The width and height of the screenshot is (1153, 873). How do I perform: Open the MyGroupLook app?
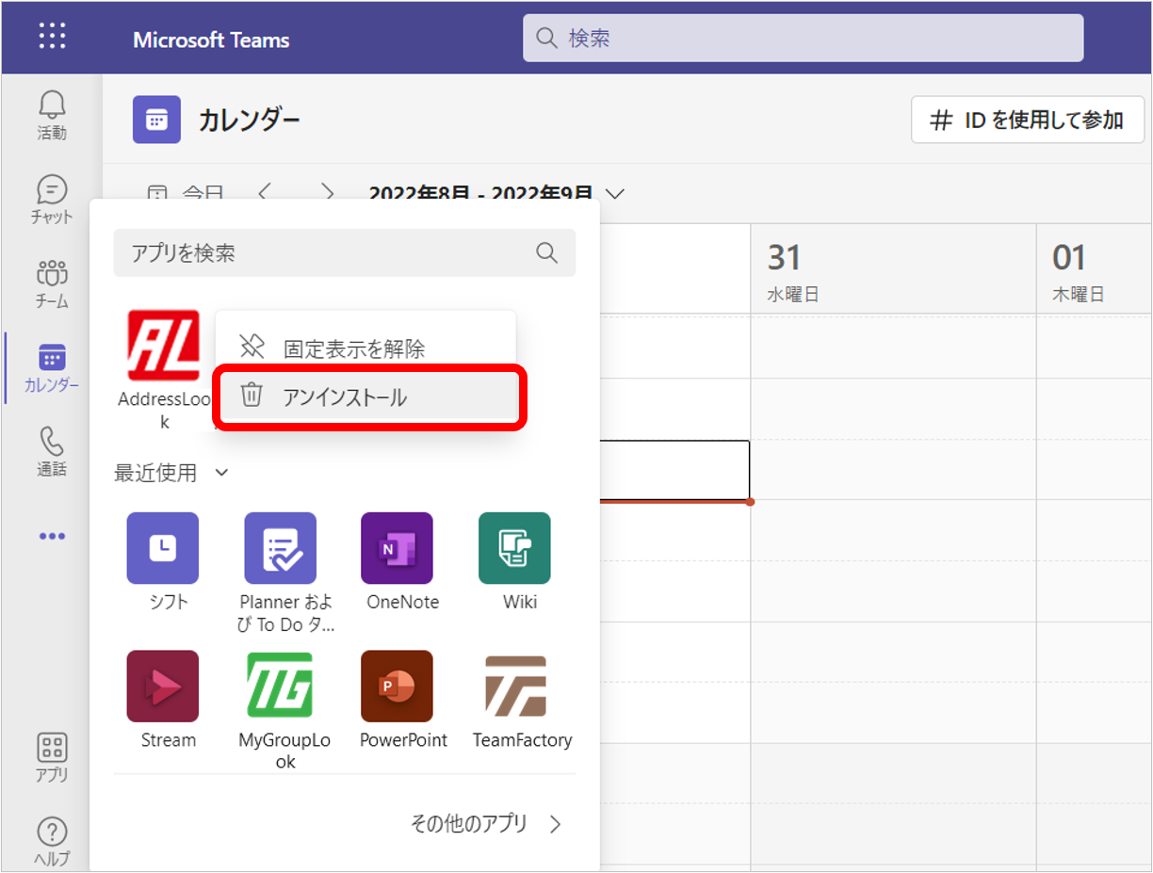[281, 686]
